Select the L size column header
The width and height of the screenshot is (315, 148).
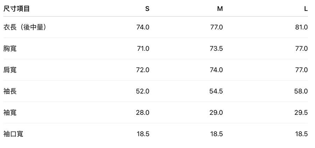(306, 9)
